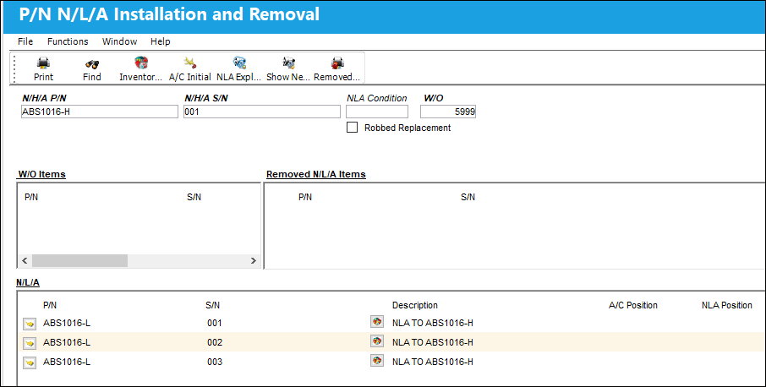The image size is (766, 387).
Task: Click the toolbar drag handle grip
Action: (14, 68)
